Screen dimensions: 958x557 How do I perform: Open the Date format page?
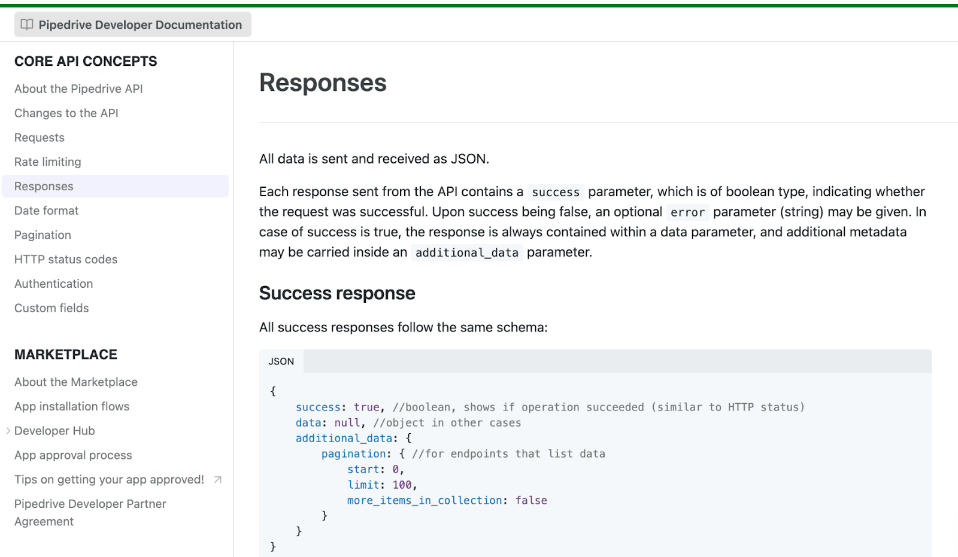tap(46, 211)
